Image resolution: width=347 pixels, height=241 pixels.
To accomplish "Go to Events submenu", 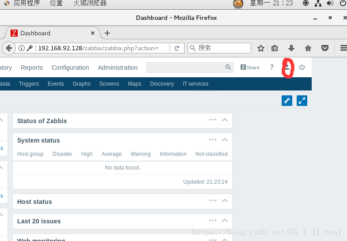I will pyautogui.click(x=56, y=84).
